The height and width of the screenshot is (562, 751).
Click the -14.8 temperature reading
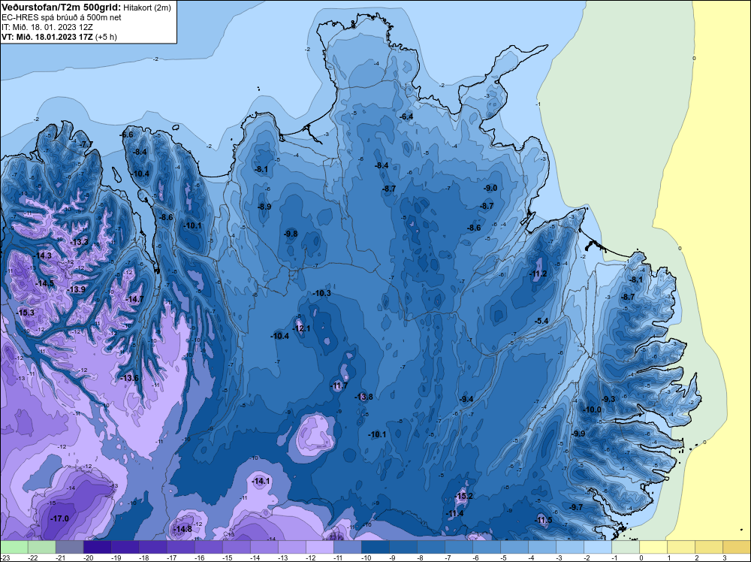(x=183, y=530)
